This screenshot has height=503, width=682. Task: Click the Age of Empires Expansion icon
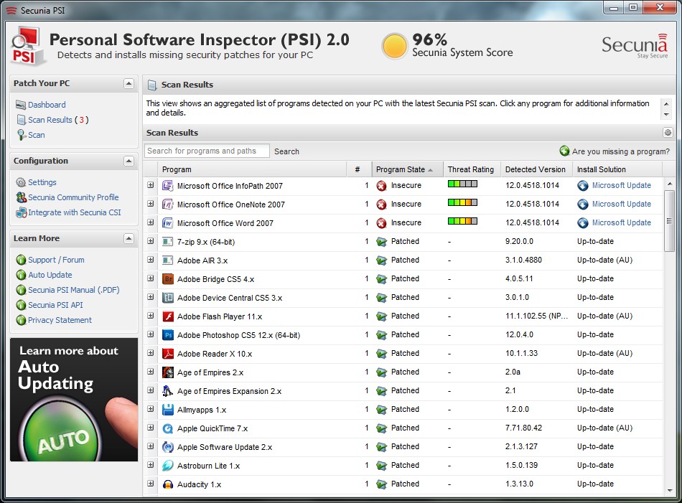[167, 391]
